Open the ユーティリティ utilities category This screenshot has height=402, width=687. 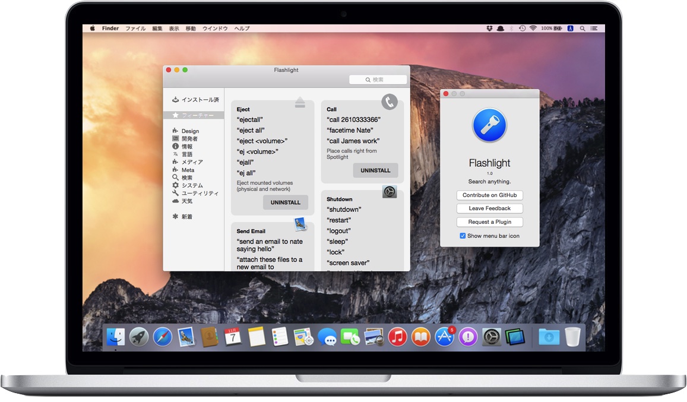(x=195, y=193)
